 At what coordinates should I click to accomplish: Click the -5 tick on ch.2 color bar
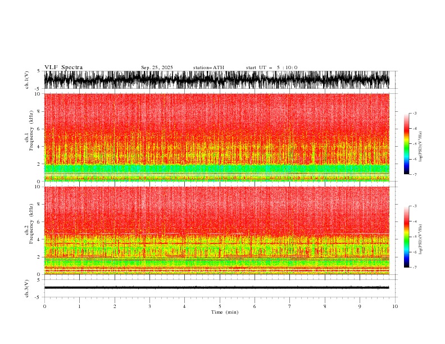(414, 237)
